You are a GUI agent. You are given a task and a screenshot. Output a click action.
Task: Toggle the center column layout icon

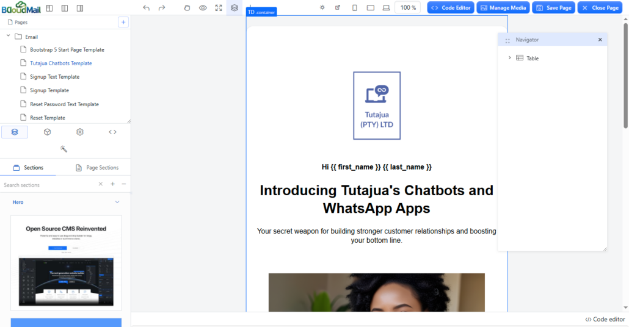click(x=65, y=8)
